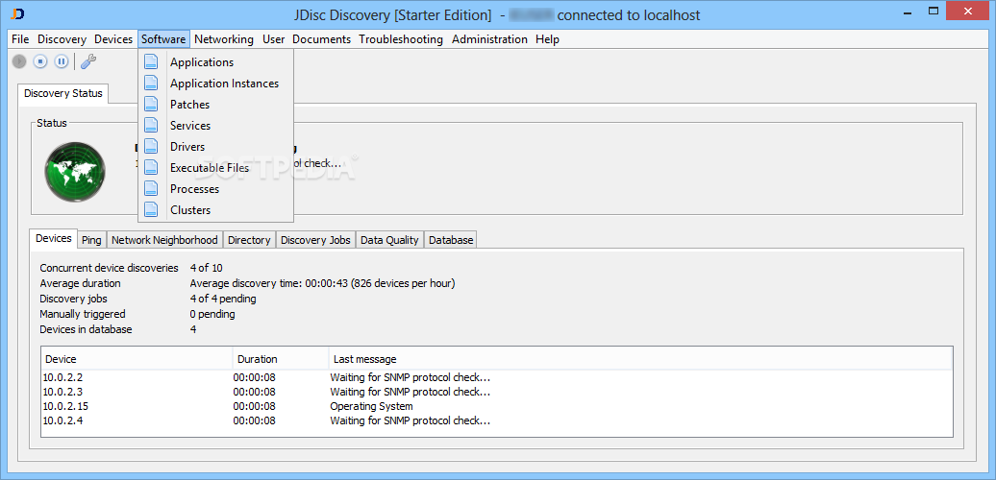Screen dimensions: 996x480
Task: Open configuration via the wrench icon
Action: tap(88, 61)
